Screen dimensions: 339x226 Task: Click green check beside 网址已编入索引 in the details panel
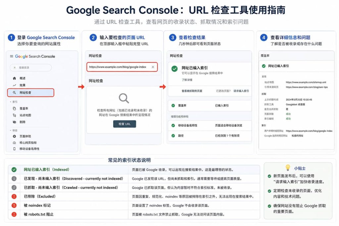[x=264, y=66]
